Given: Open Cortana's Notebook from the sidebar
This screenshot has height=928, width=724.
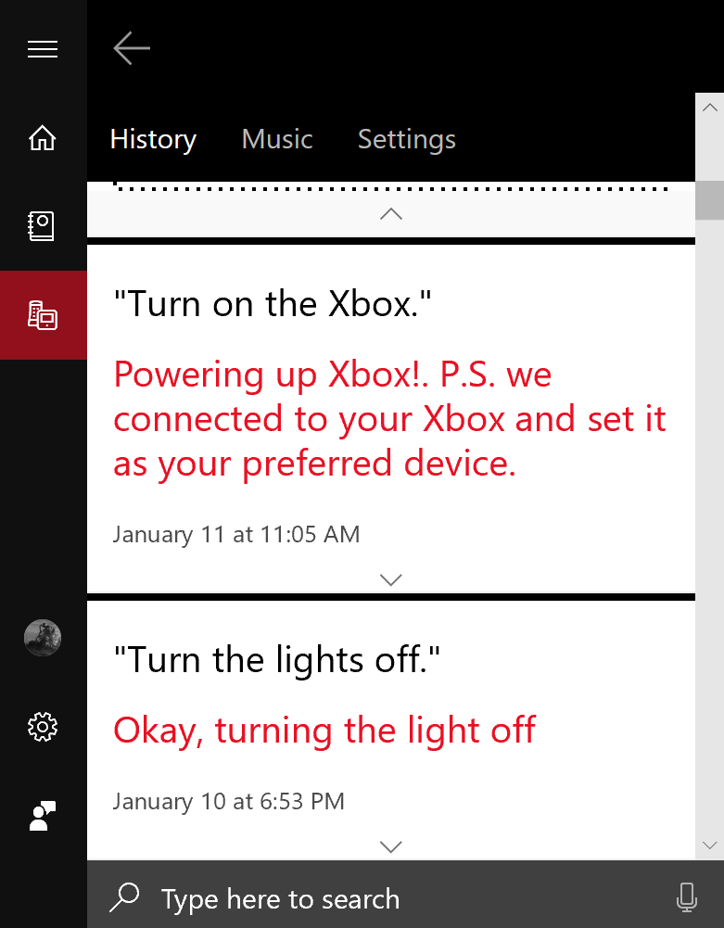Looking at the screenshot, I should click(43, 225).
